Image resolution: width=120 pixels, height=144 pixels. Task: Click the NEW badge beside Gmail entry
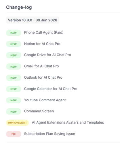click(x=14, y=67)
